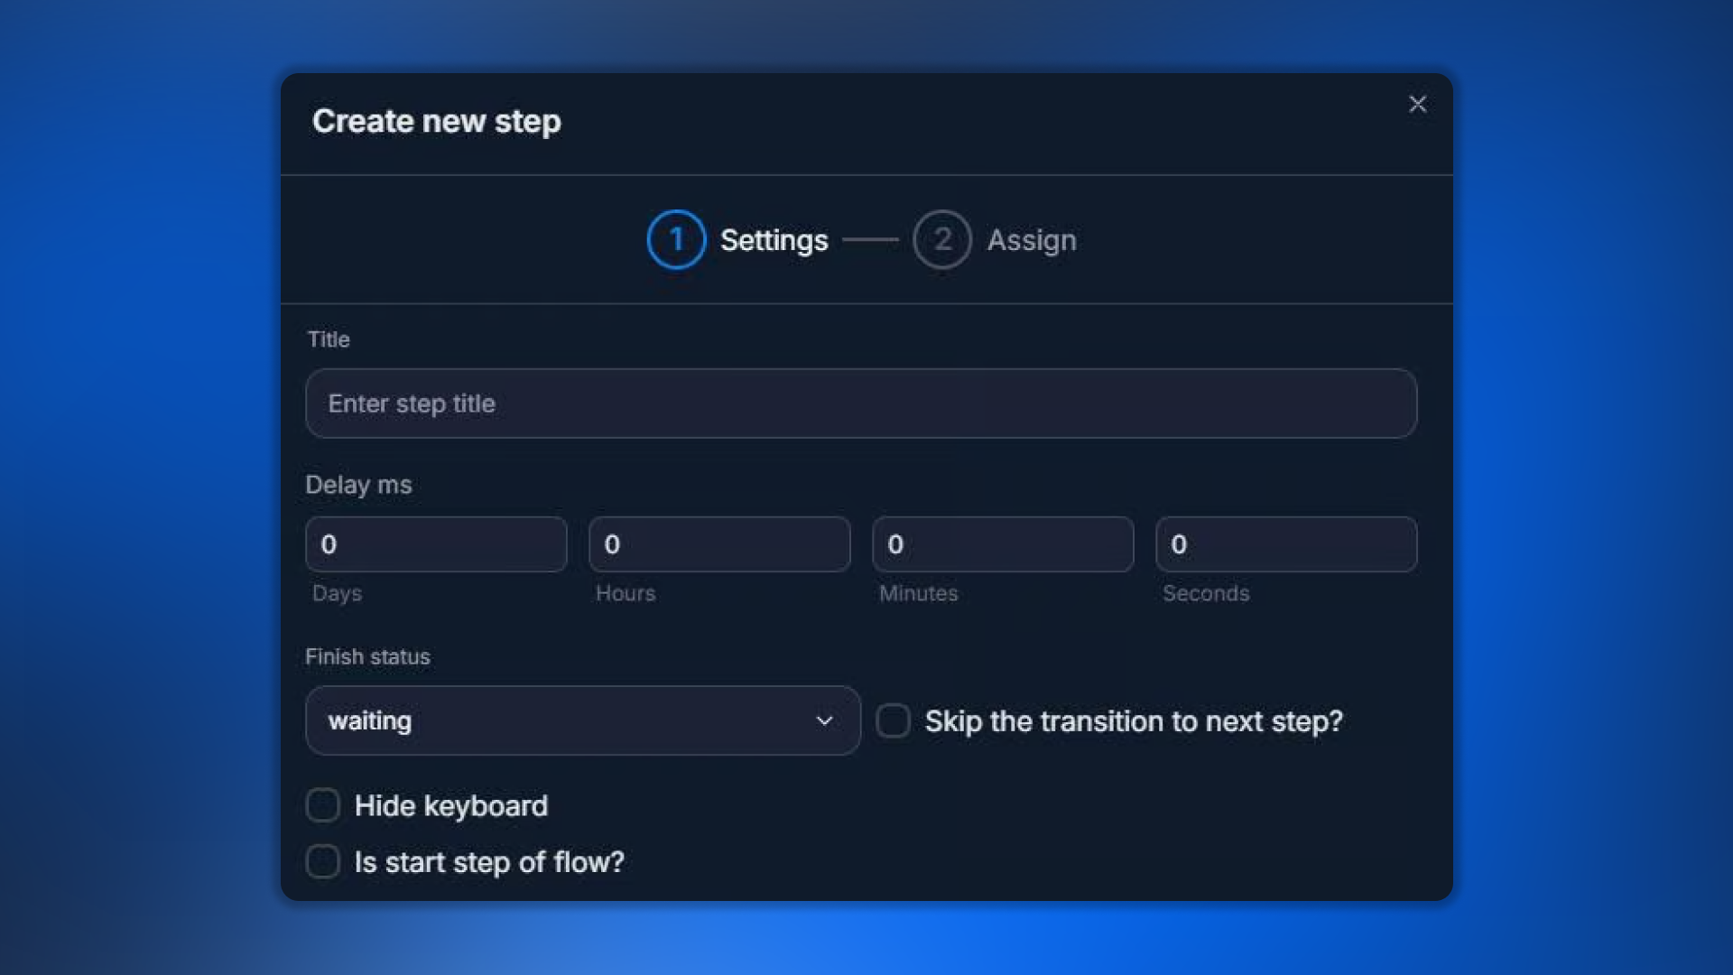Screen dimensions: 1733x975
Task: Select step 2 circle for Assign
Action: [942, 239]
